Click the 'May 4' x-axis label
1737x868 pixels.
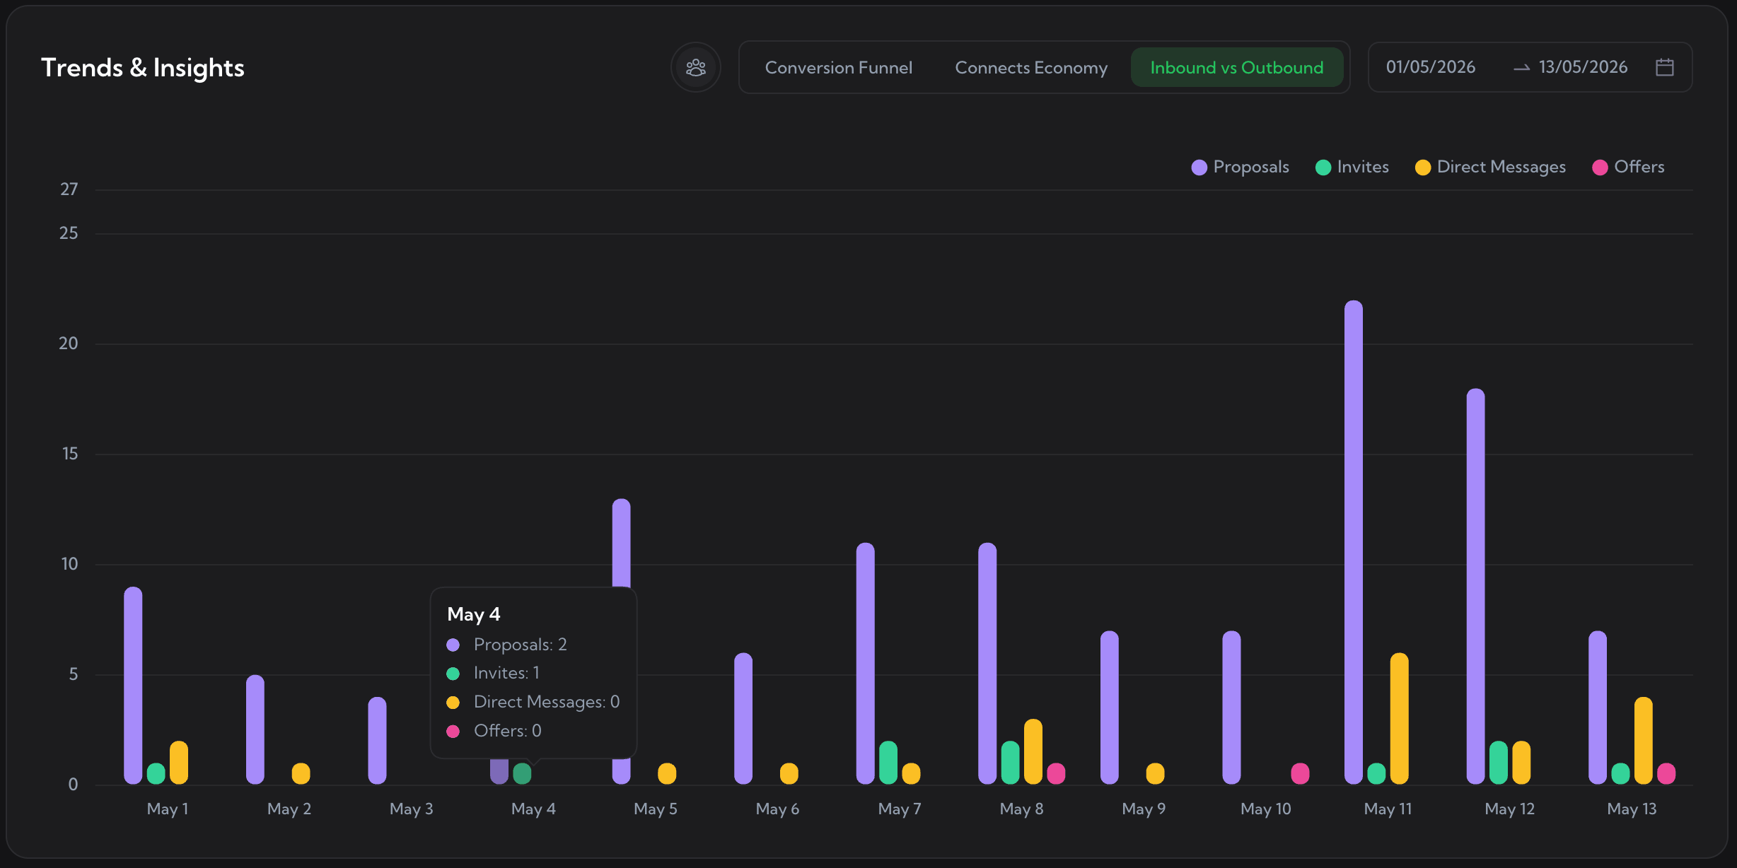(533, 809)
